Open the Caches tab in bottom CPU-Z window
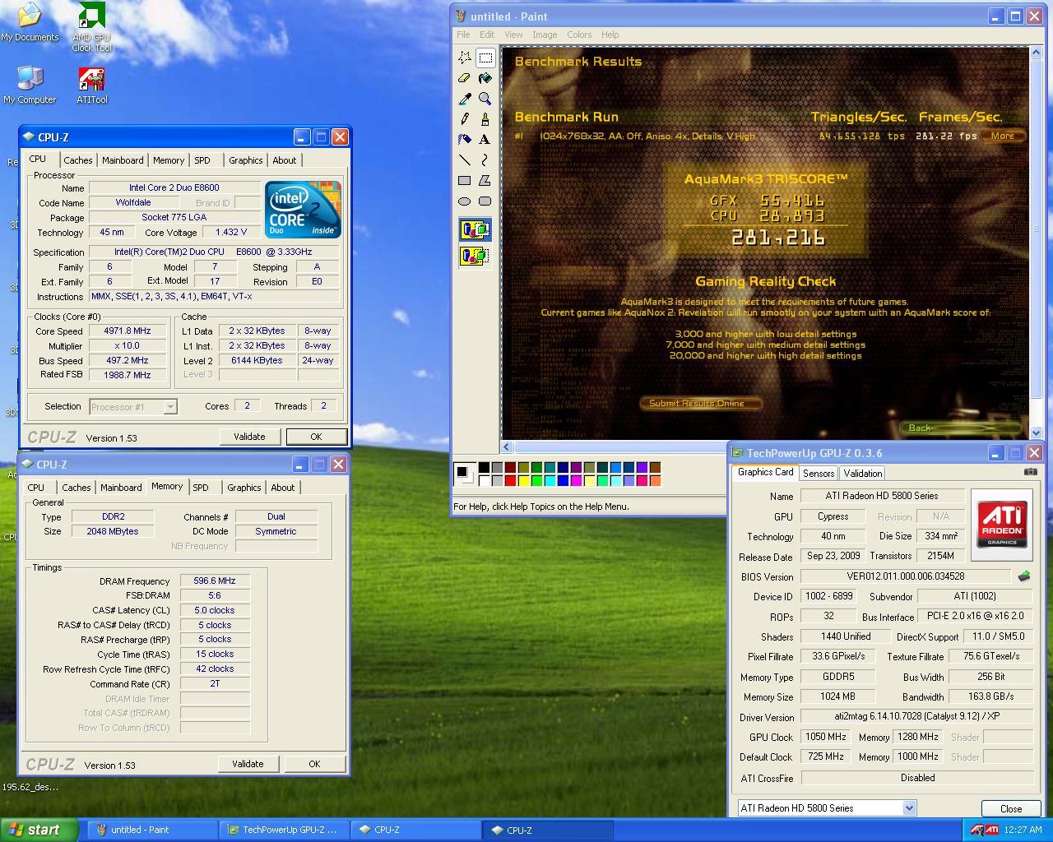1053x842 pixels. [77, 488]
